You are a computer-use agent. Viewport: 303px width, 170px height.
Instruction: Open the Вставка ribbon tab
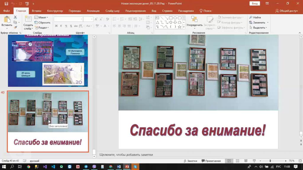(36, 11)
